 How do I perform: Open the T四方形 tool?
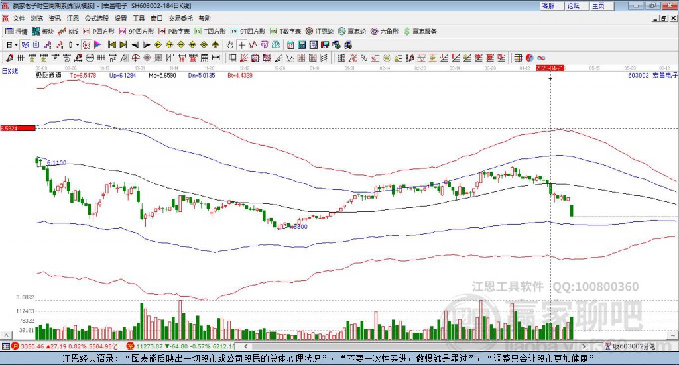(210, 32)
